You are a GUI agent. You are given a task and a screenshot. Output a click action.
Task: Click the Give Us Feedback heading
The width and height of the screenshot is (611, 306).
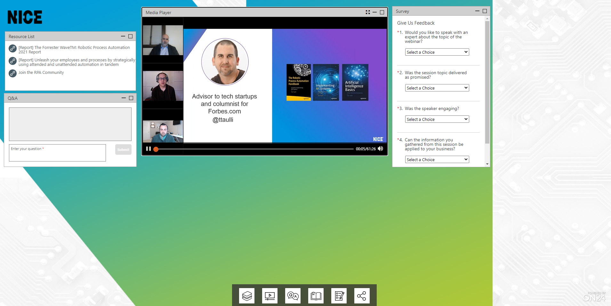(x=416, y=23)
